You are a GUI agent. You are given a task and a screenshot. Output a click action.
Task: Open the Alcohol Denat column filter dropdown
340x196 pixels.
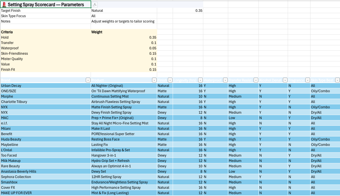285,80
